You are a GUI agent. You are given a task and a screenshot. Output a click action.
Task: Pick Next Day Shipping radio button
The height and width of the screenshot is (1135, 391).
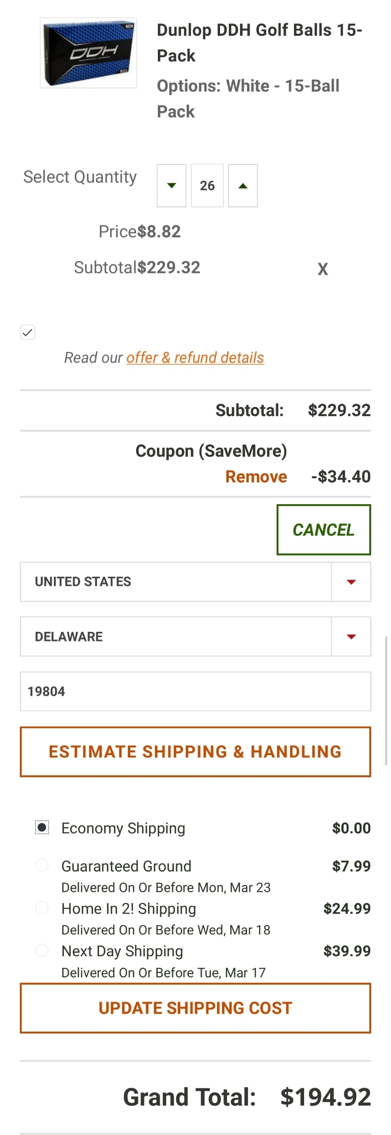click(42, 950)
